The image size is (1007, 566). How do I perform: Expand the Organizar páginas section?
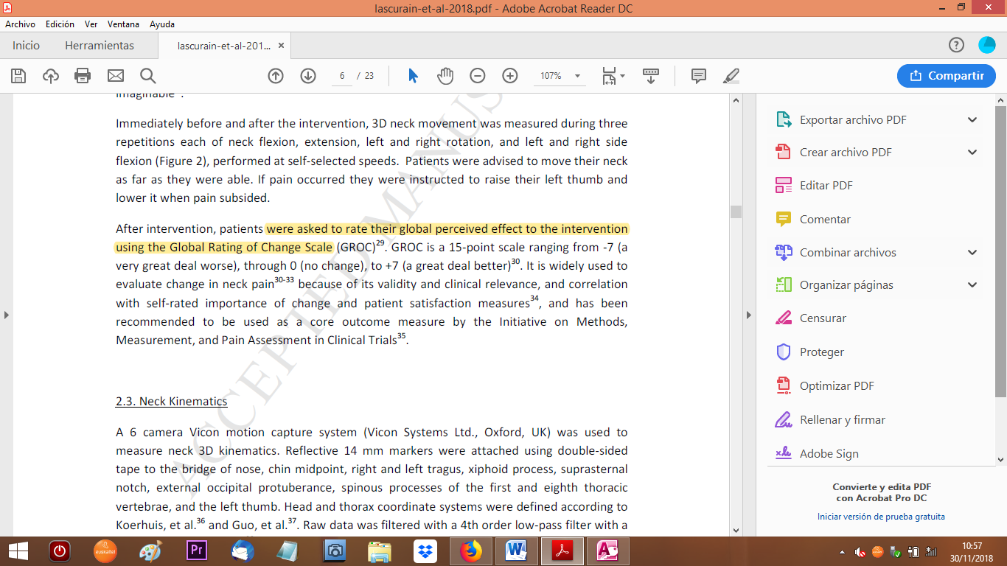coord(972,285)
